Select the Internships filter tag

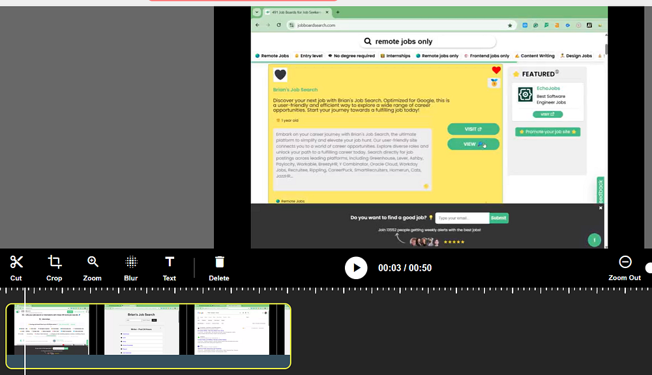click(x=396, y=55)
